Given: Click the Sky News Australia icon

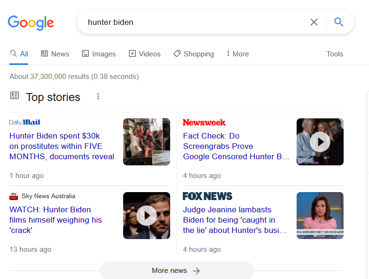Looking at the screenshot, I should [x=14, y=196].
